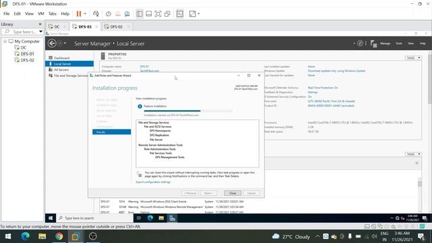This screenshot has width=432, height=243.
Task: Click Export configuration settings link
Action: (153, 182)
